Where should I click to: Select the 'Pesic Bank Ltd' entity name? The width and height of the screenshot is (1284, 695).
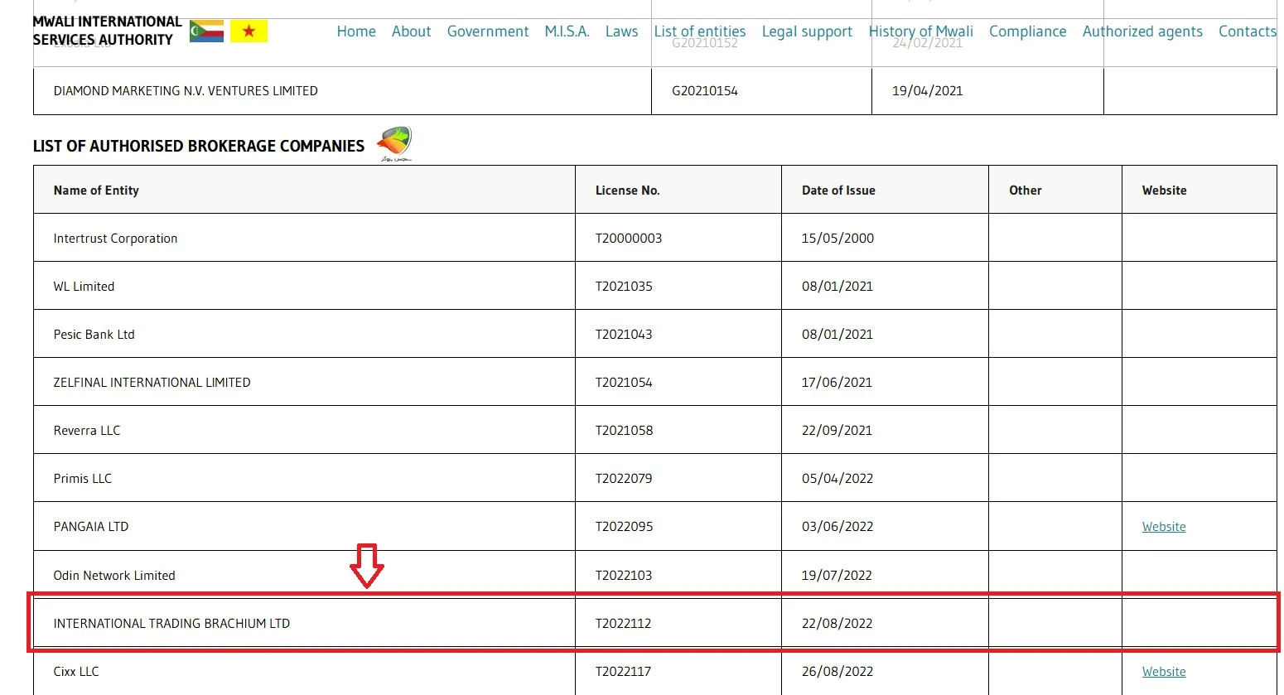94,335
